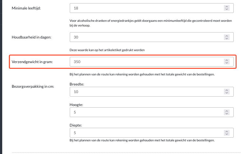
Task: Decrease Diepte using the down arrow
Action: [x=227, y=134]
